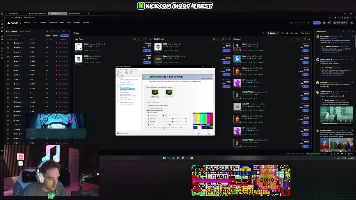
Task: Click D10M token thumbnail in New Pairs
Action: [x=79, y=47]
